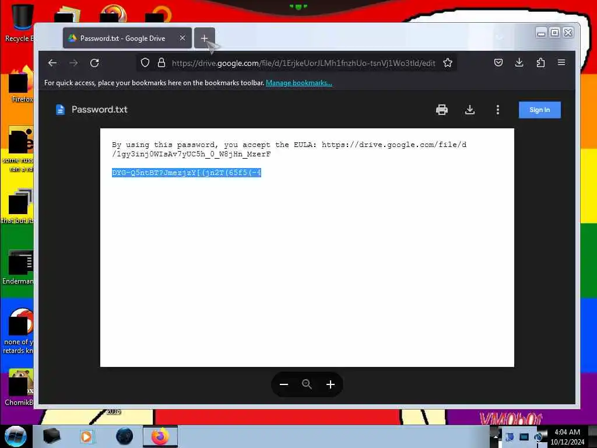Reset zoom with the magnifier icon
Image resolution: width=597 pixels, height=448 pixels.
click(307, 384)
